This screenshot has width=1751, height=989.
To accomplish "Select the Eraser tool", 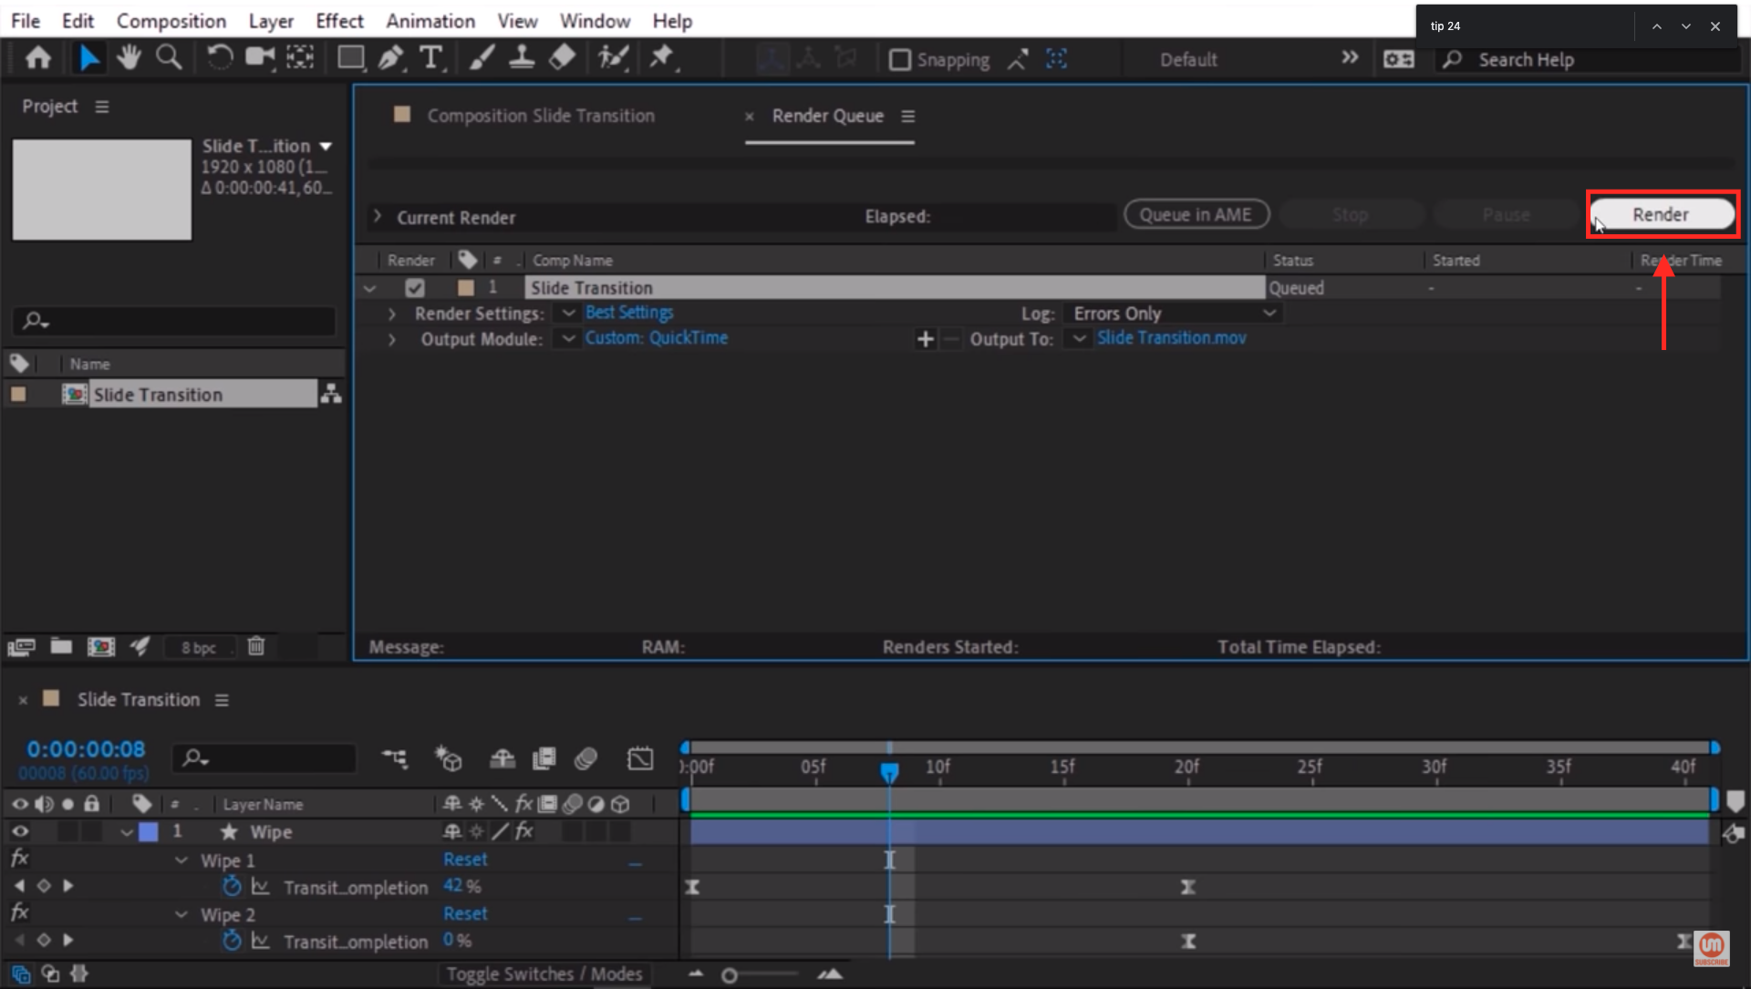I will pyautogui.click(x=562, y=58).
